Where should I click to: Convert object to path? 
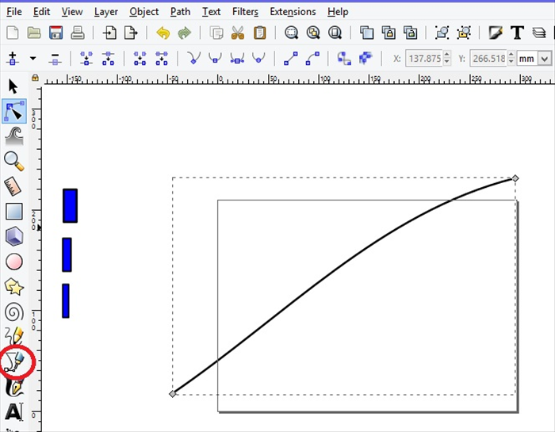(344, 59)
